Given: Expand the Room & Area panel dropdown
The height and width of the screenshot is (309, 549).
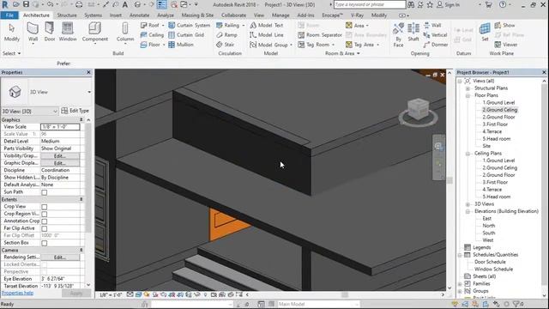Looking at the screenshot, I should click(342, 53).
